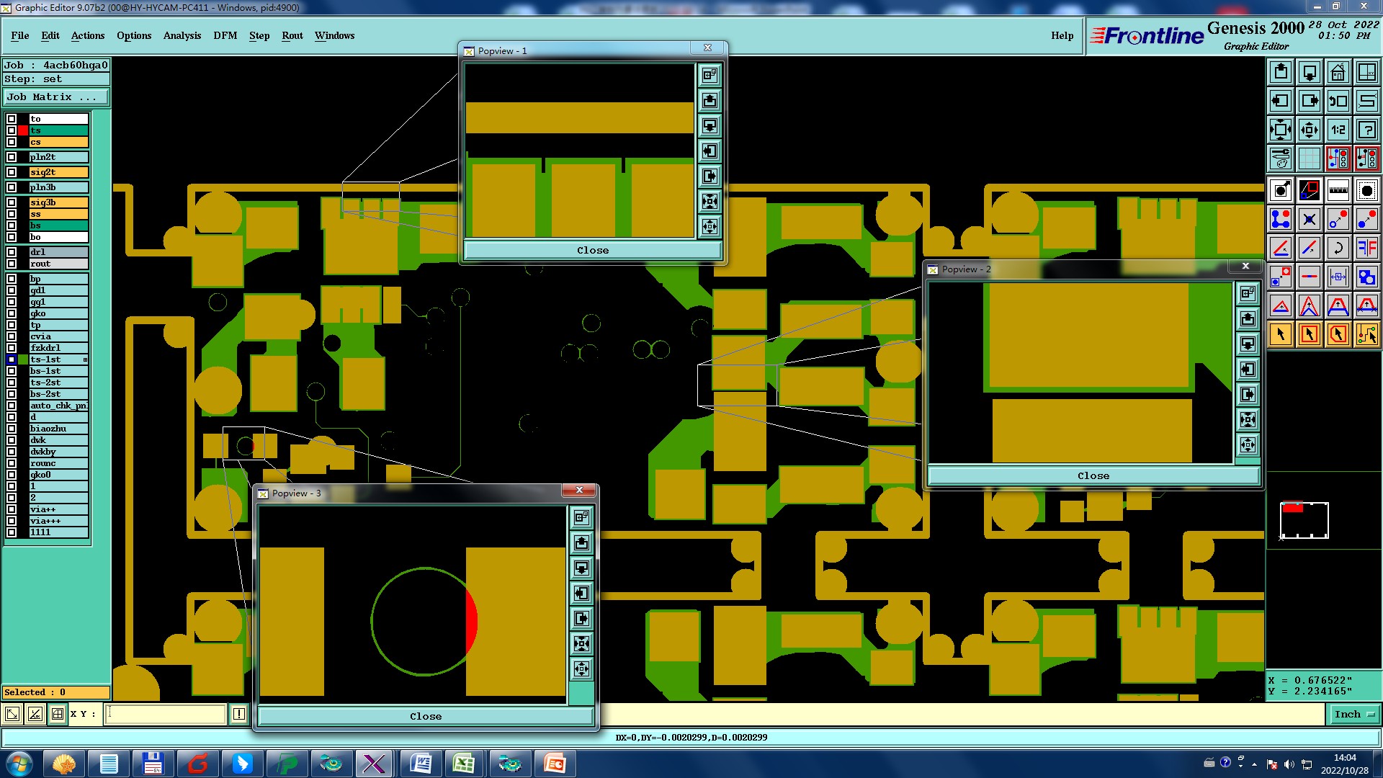
Task: Click the Home view icon
Action: [x=1338, y=73]
